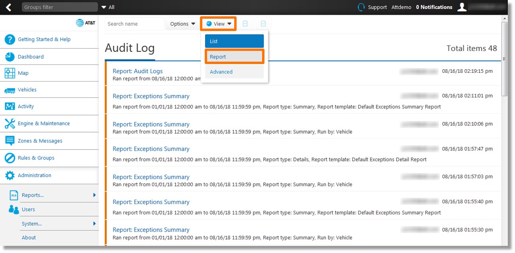The height and width of the screenshot is (253, 515).
Task: Open Engine & Maintenance menu item
Action: [44, 124]
